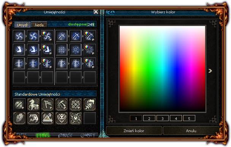This screenshot has height=147, width=231.
Task: Select the pickaxe mining skill icon
Action: pos(62,104)
